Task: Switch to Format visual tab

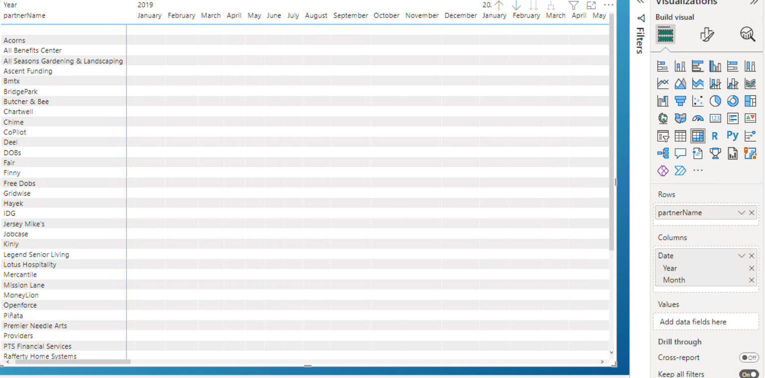Action: [x=707, y=34]
